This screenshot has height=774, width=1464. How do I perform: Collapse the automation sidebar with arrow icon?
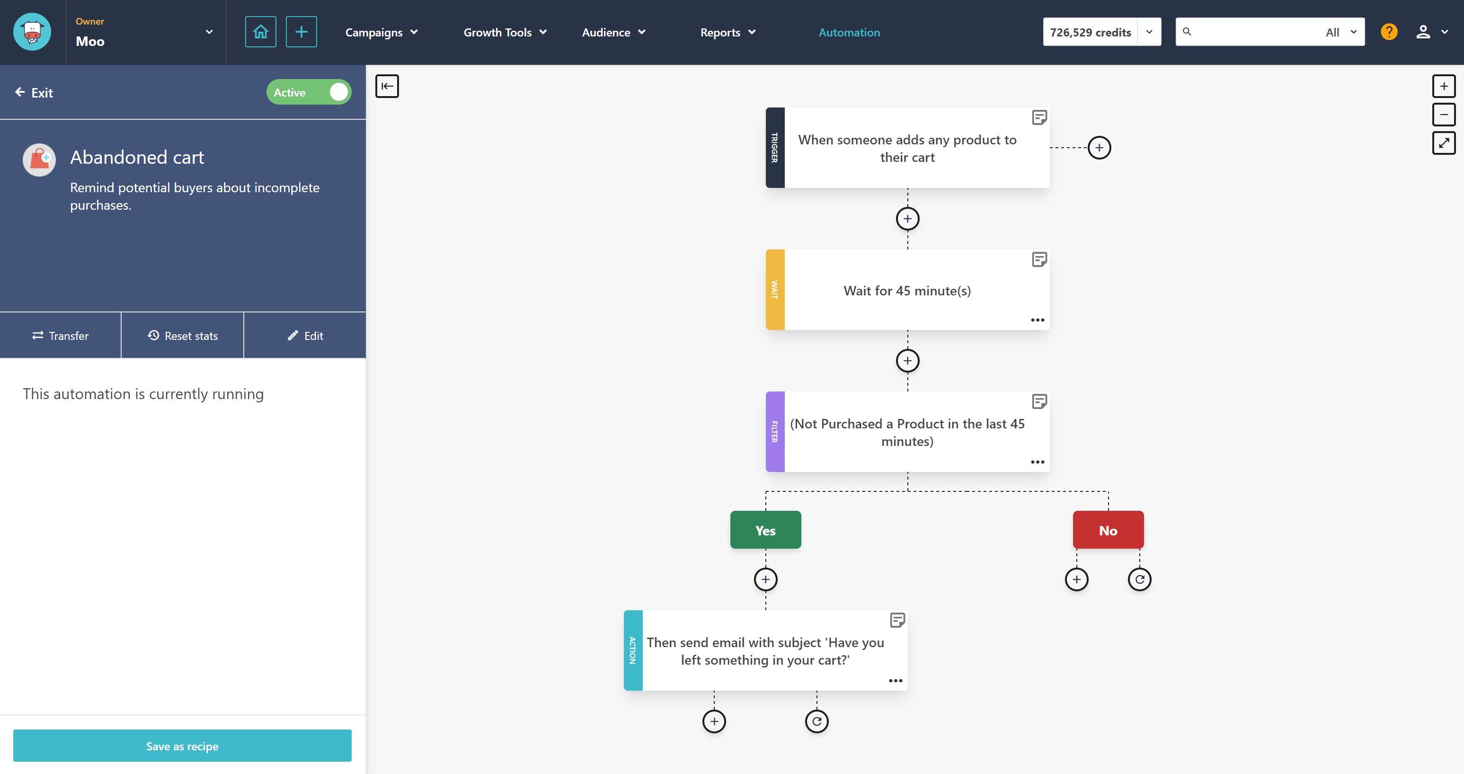pyautogui.click(x=388, y=86)
